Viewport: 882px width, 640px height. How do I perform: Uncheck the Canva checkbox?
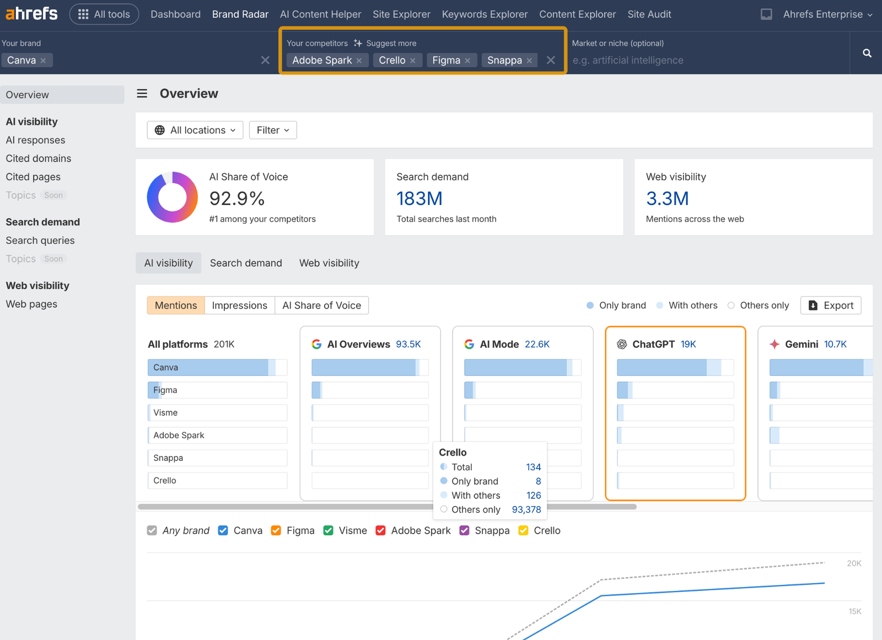223,530
